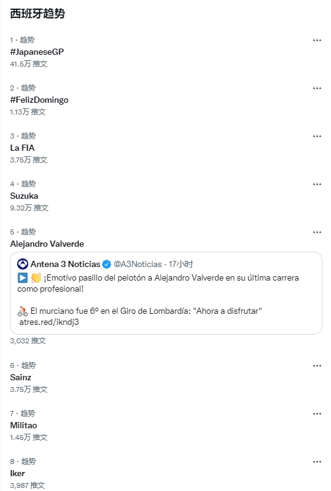Click the verified badge beside Antena 3 Noticias
The height and width of the screenshot is (491, 331).
point(107,265)
